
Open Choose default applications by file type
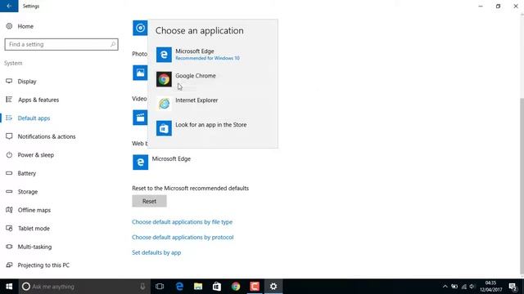(182, 222)
